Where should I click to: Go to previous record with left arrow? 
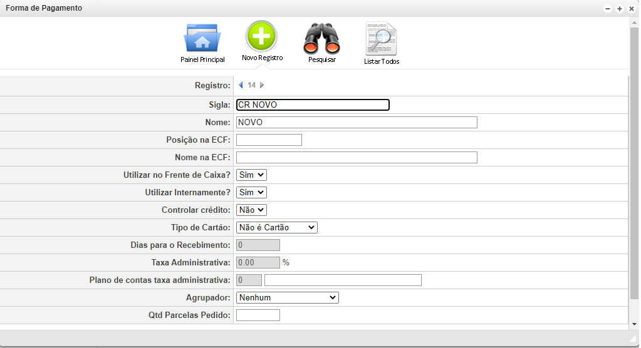click(x=241, y=85)
